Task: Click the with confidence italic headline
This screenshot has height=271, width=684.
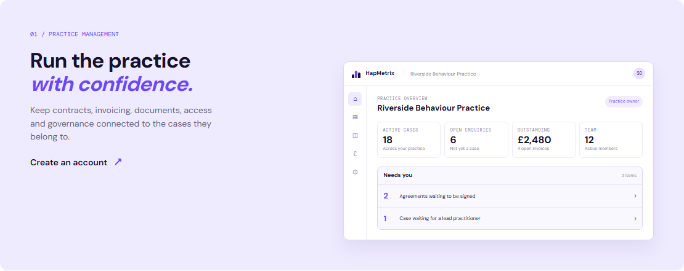Action: click(112, 84)
